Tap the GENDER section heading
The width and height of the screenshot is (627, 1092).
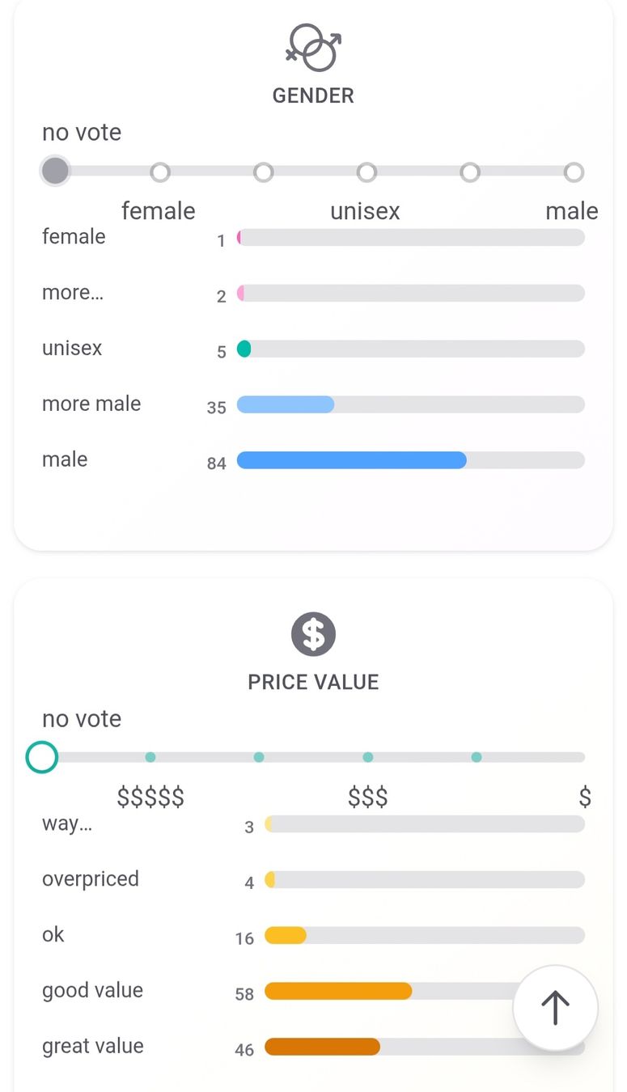click(313, 95)
